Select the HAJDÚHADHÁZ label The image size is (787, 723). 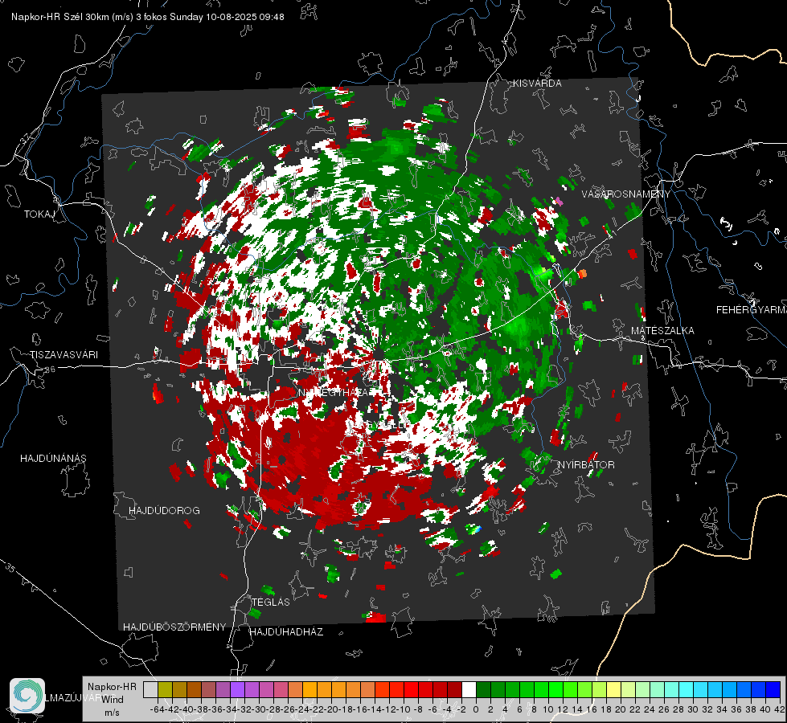click(286, 631)
